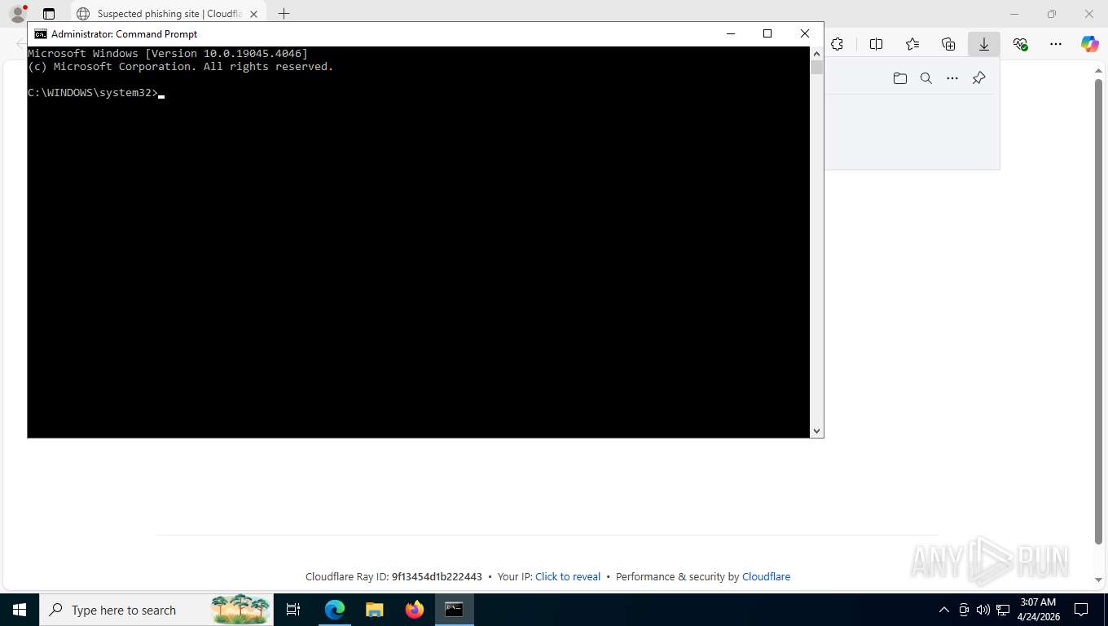This screenshot has height=626, width=1108.
Task: Open Edge Downloads arrow icon
Action: (x=984, y=44)
